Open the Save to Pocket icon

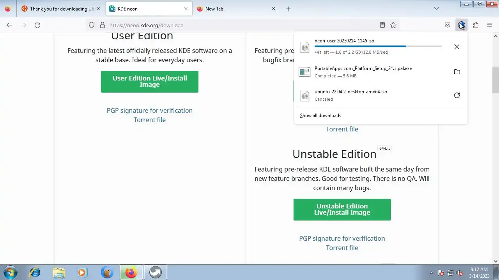[448, 25]
